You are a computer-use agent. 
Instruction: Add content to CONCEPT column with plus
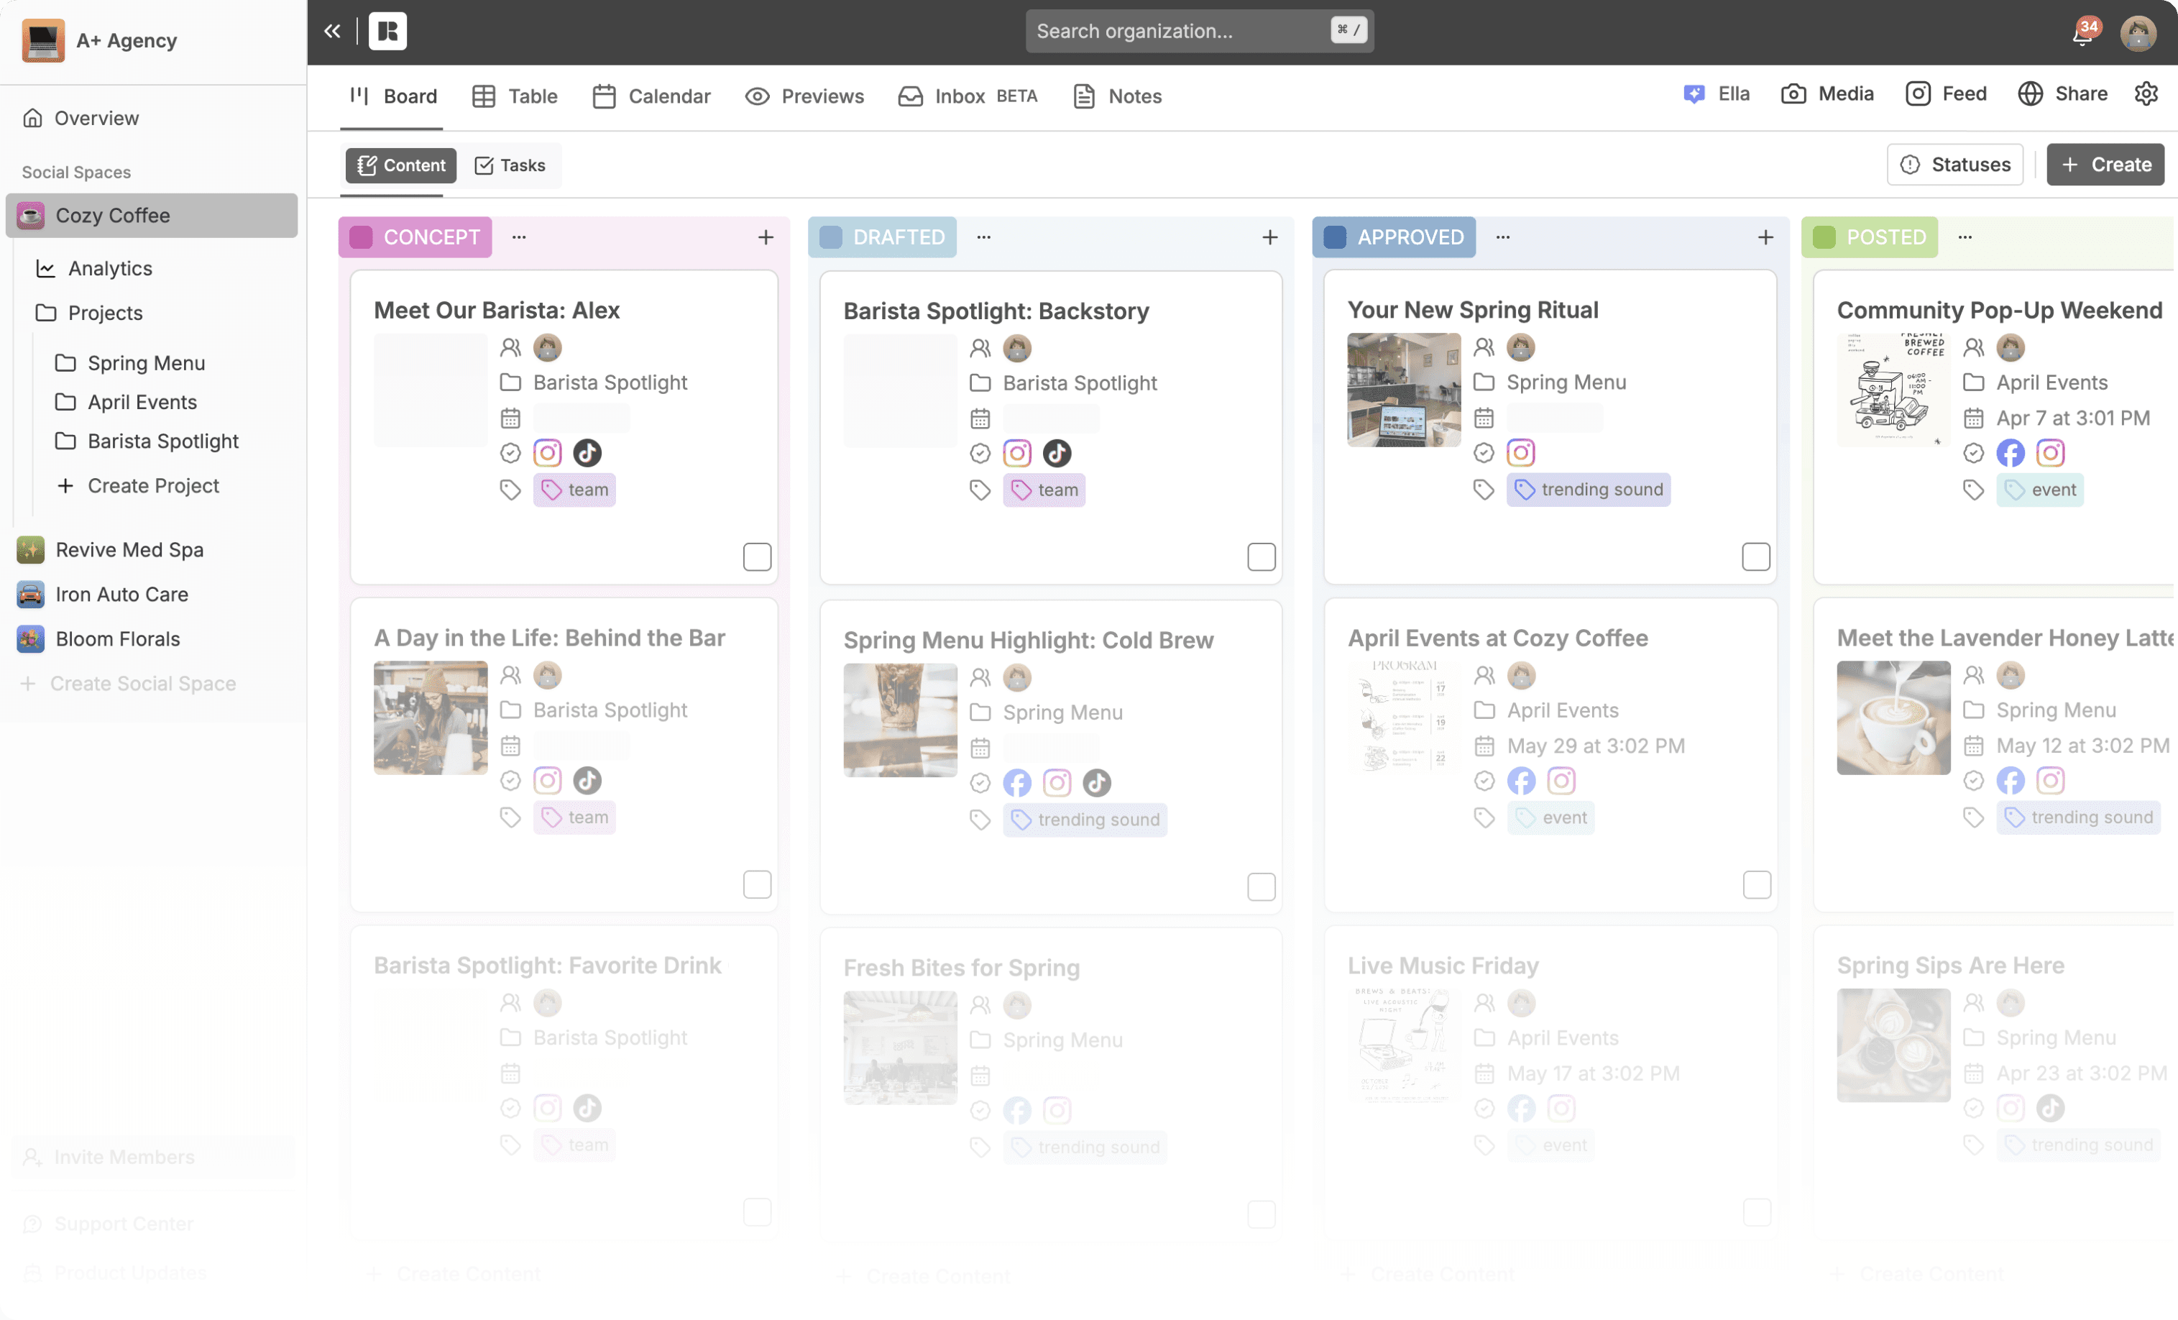[x=766, y=237]
